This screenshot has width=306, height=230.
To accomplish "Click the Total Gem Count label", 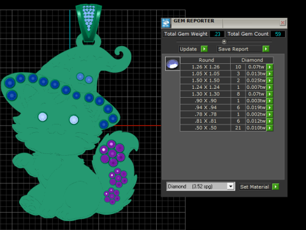I will [x=248, y=34].
